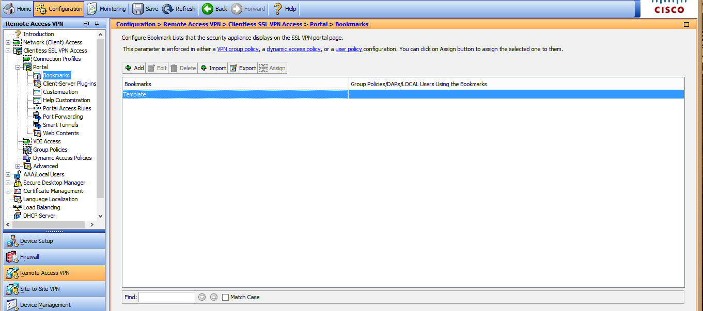Viewport: 703px width, 311px height.
Task: Click the VDI Access tree icon
Action: (x=27, y=141)
